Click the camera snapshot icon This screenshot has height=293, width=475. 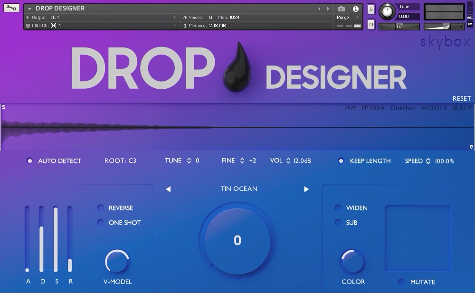[341, 9]
